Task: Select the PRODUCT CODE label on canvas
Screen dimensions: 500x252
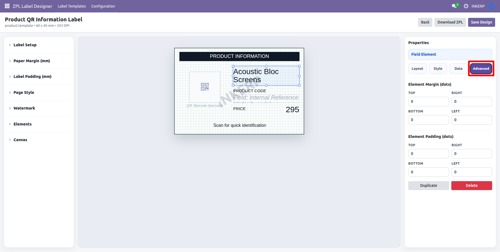Action: coord(249,91)
